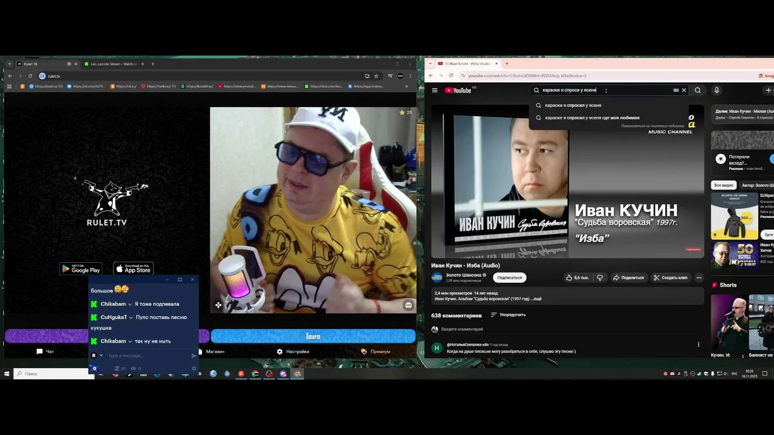
Task: Reload the YouTube browser page
Action: (x=451, y=76)
